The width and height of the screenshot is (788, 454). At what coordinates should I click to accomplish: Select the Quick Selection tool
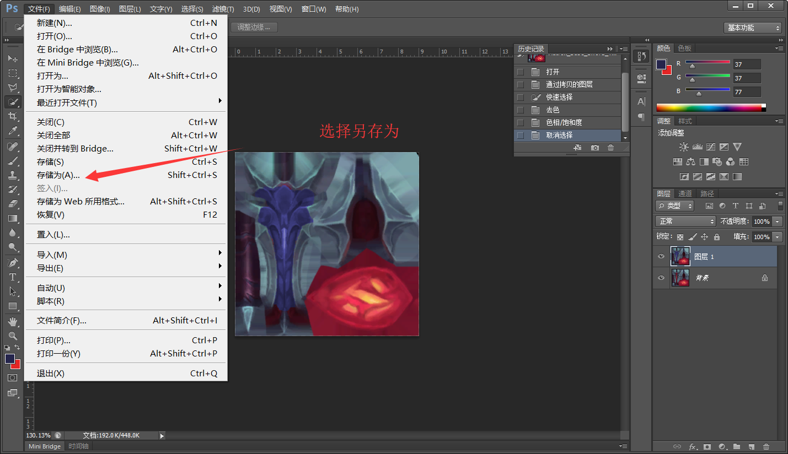pos(13,102)
